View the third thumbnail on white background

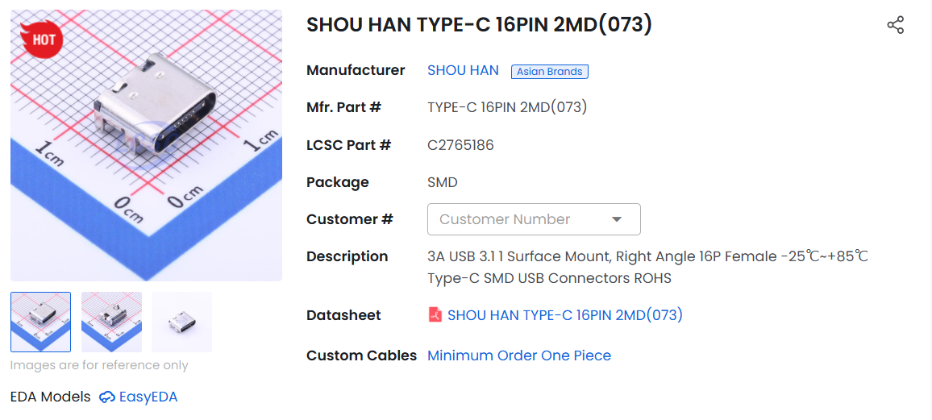[181, 322]
